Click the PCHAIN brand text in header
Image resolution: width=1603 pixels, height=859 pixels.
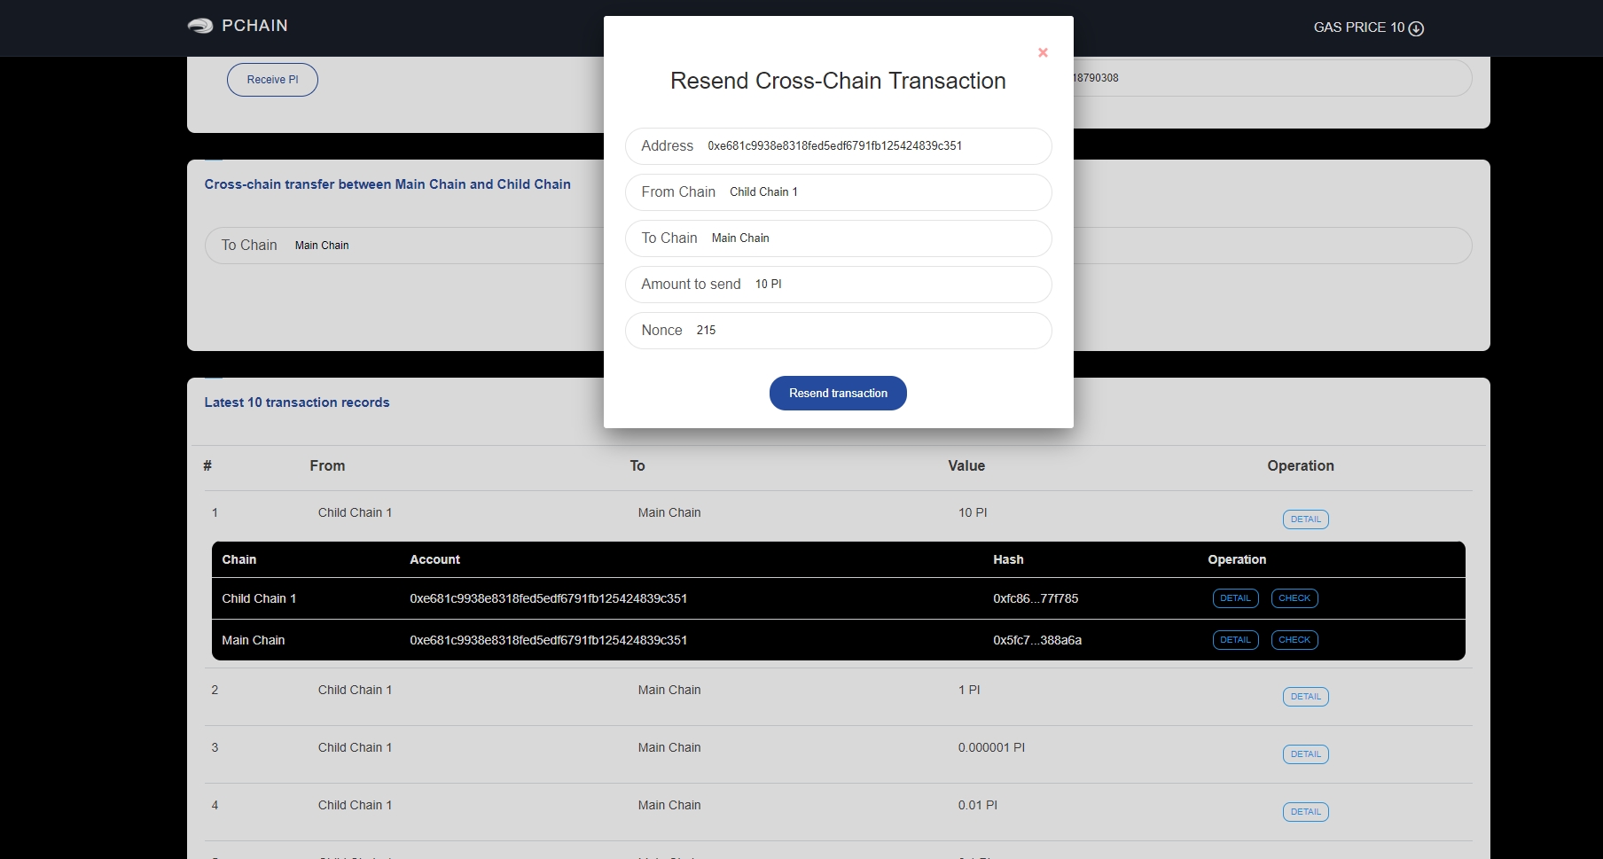coord(254,26)
